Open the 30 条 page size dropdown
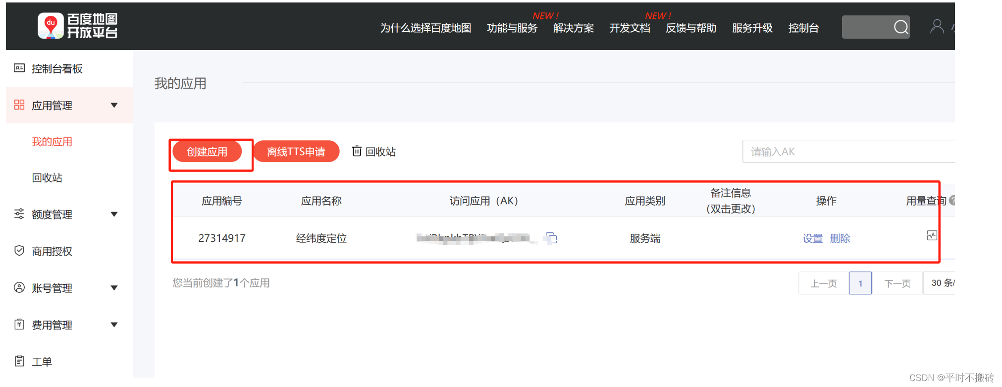 pyautogui.click(x=939, y=283)
